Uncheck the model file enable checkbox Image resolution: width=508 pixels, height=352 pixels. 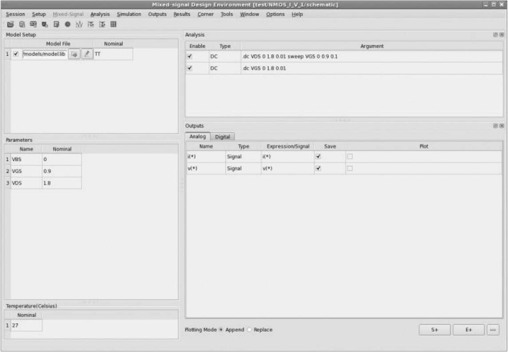16,54
